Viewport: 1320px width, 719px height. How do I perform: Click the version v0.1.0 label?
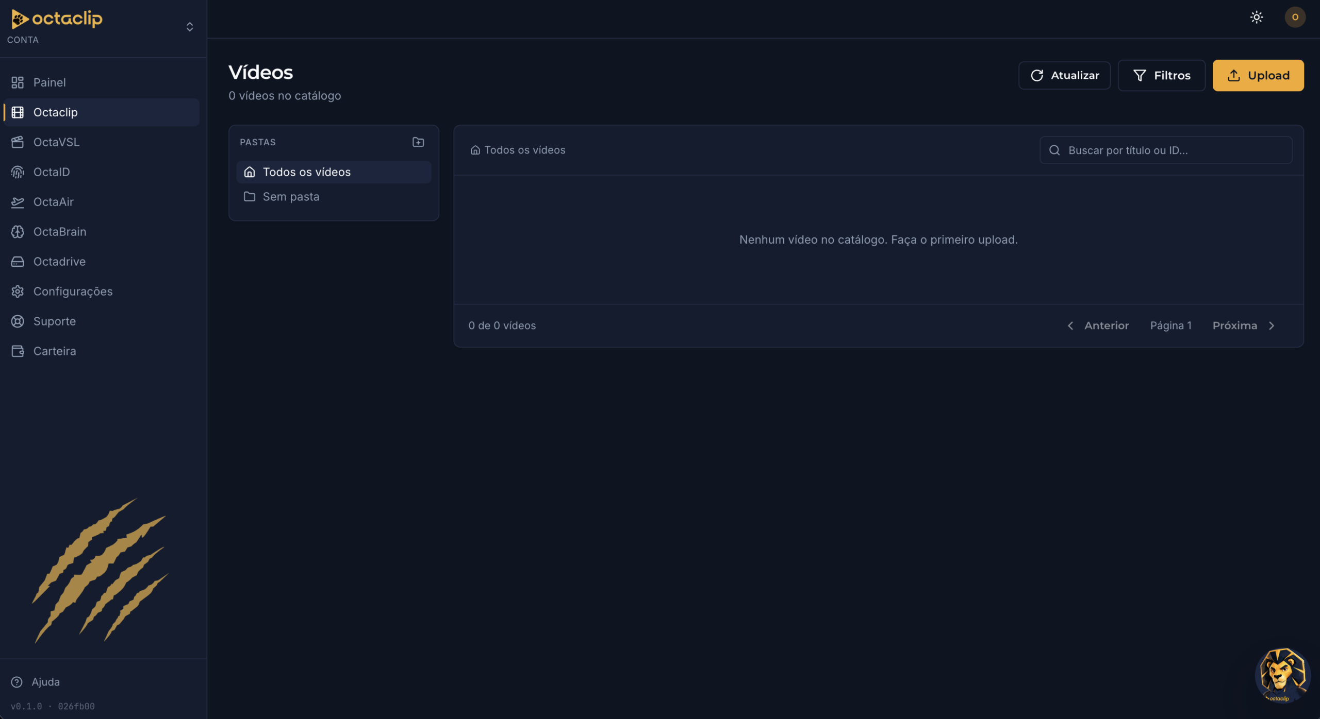pos(53,707)
